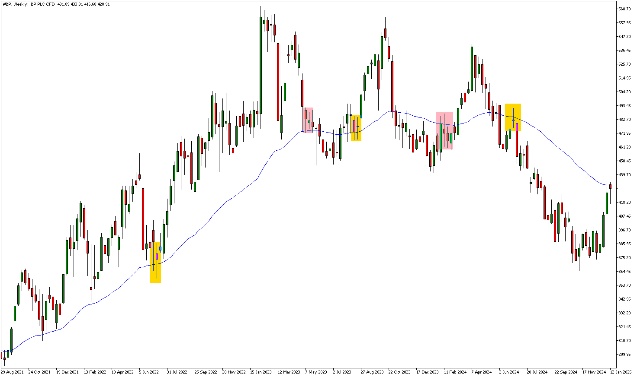Image resolution: width=637 pixels, height=377 pixels.
Task: Select the yellow pattern box above '5 Jun 2022'
Action: pyautogui.click(x=155, y=263)
